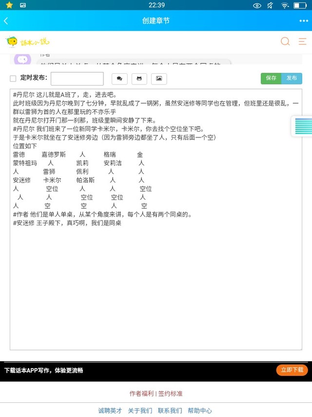Go to 关于我们 footer link
312x417 pixels.
140,411
